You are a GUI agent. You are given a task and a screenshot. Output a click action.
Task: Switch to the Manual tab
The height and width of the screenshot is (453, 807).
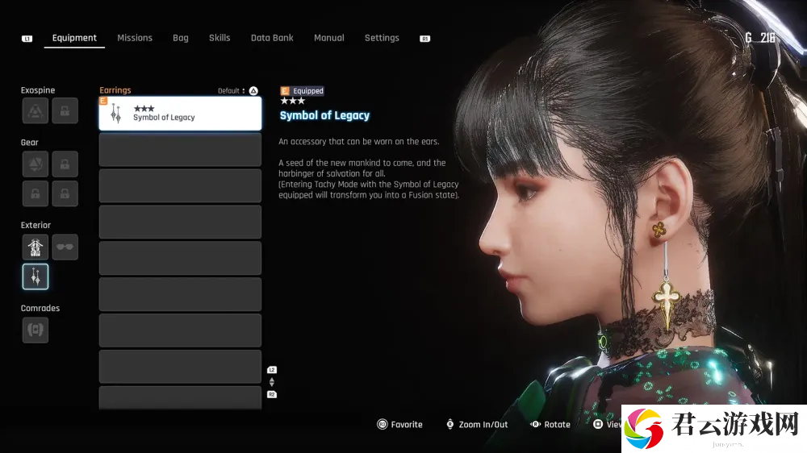tap(329, 38)
